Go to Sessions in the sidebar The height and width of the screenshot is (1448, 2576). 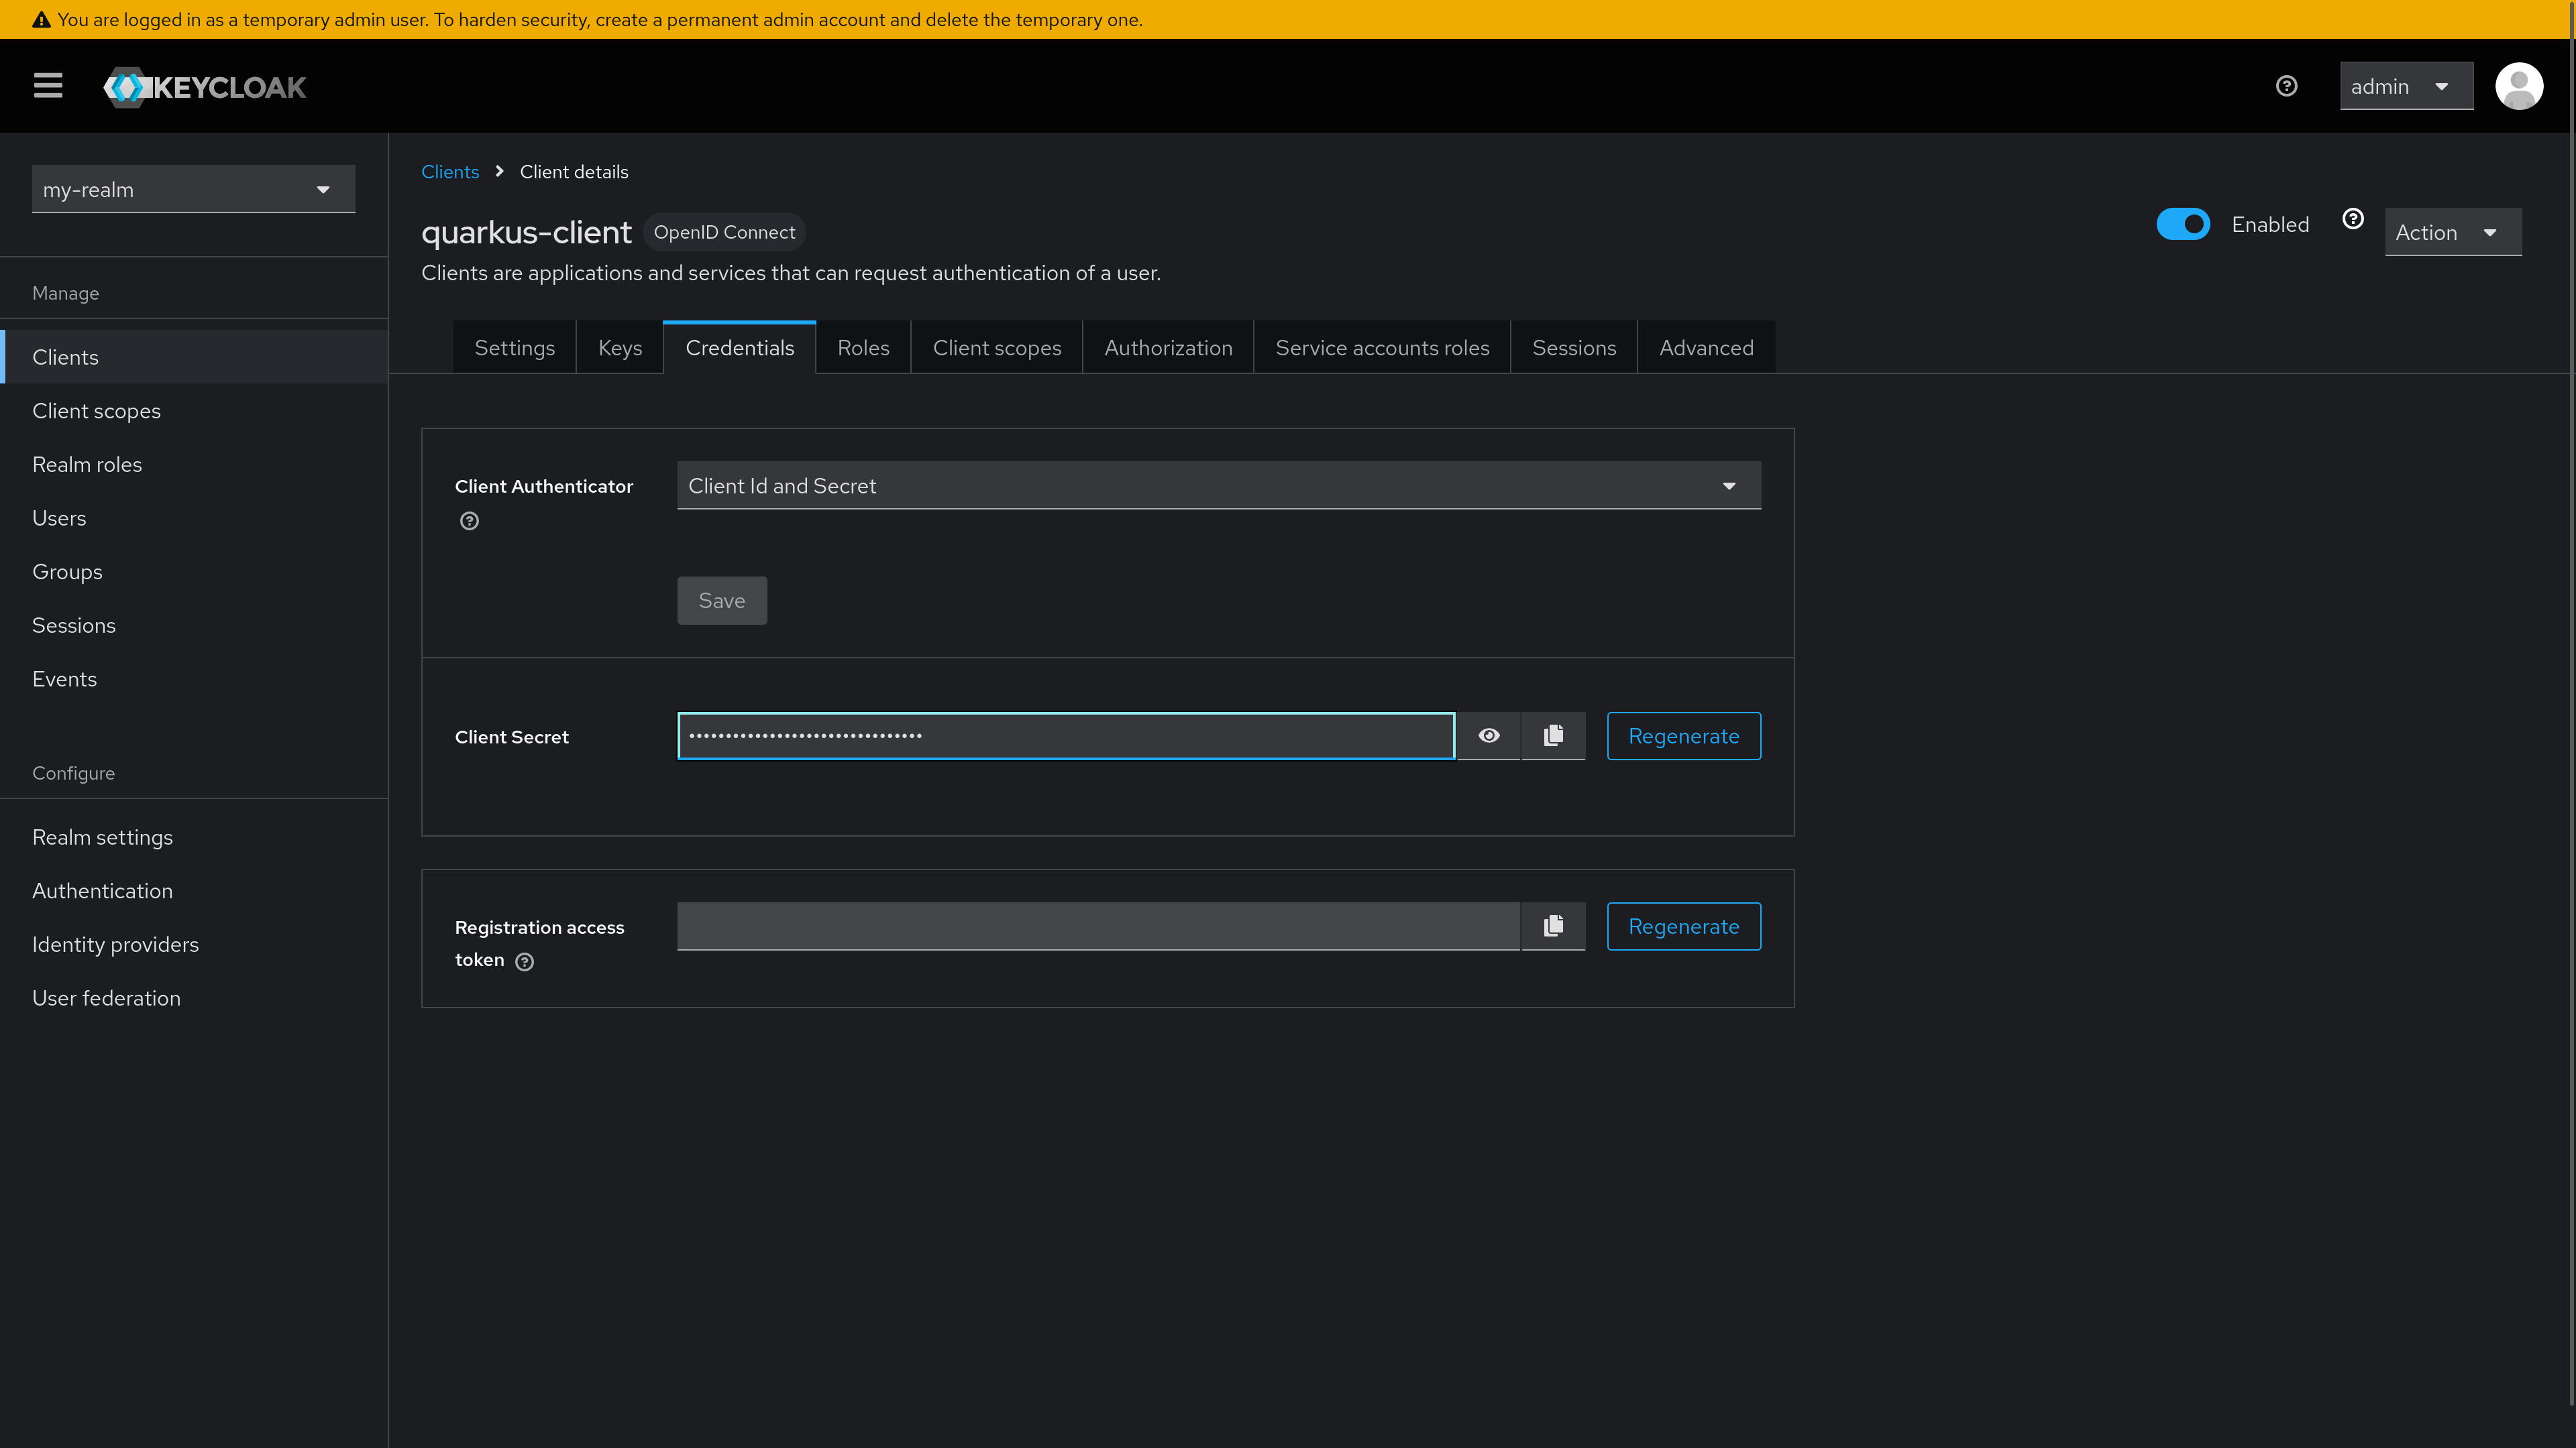(x=194, y=625)
